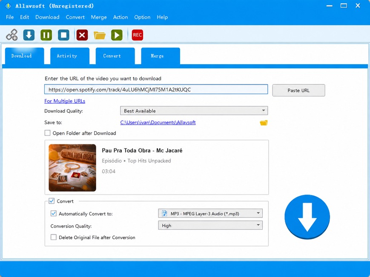This screenshot has height=277, width=370.
Task: Click the track title Pau Pra Toda Obra - Mc Jacaré
Action: 142,150
